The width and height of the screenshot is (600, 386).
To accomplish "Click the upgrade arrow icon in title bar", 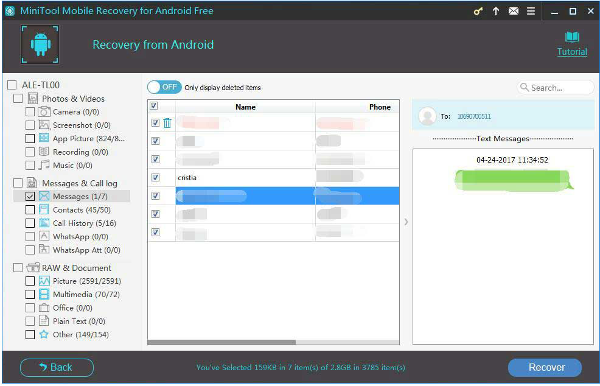I will click(496, 12).
